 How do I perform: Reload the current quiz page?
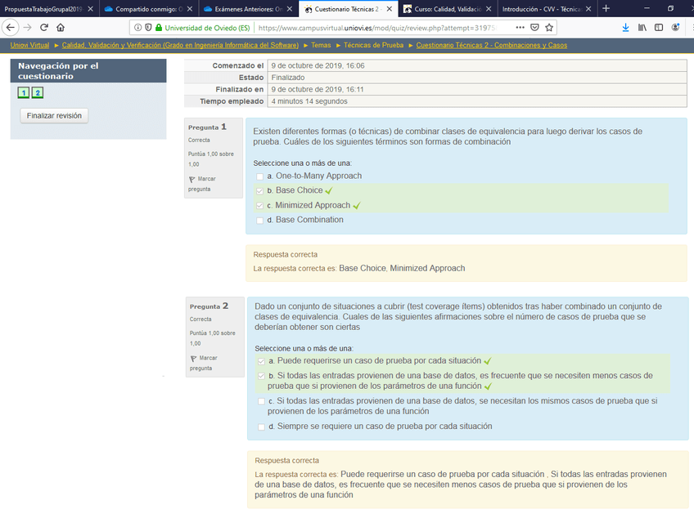pyautogui.click(x=44, y=27)
